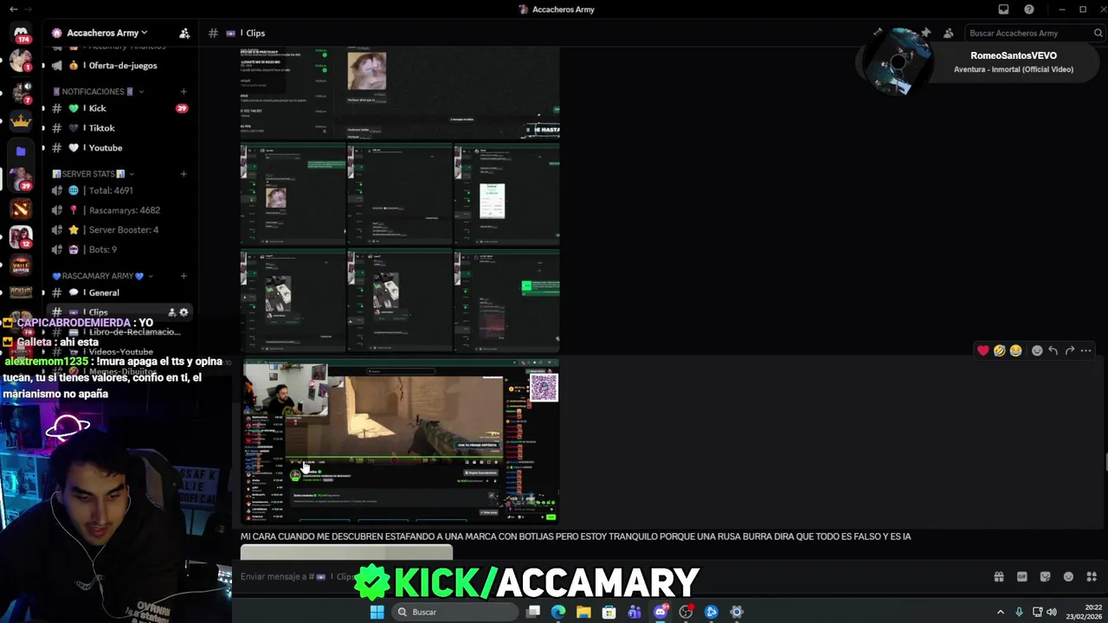This screenshot has width=1108, height=623.
Task: Click the Server Booster: 4 stat channel
Action: tap(119, 230)
